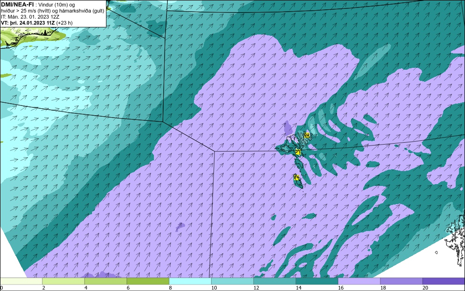Click the legend scale label '4'

(x=86, y=288)
